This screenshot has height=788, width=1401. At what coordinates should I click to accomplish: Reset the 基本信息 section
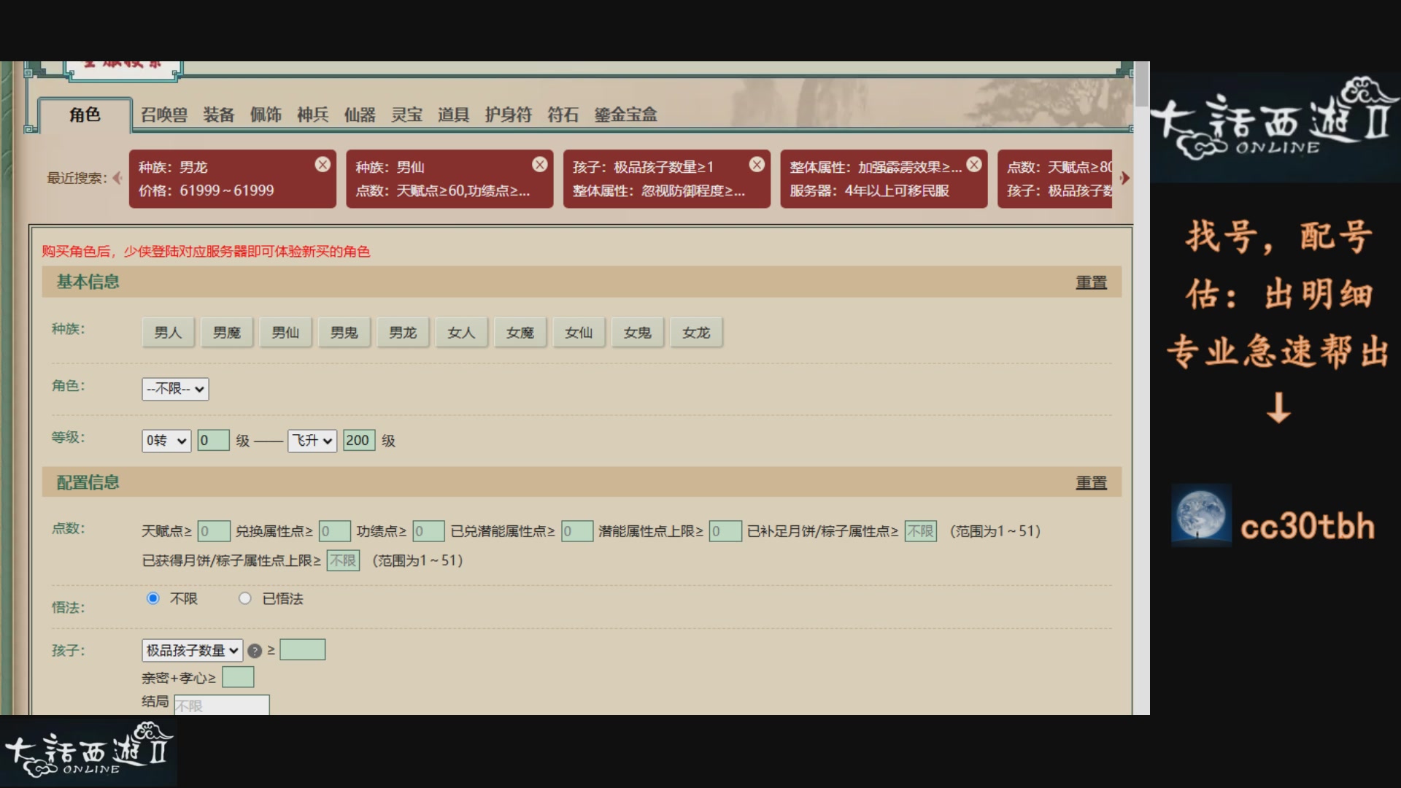click(x=1091, y=282)
